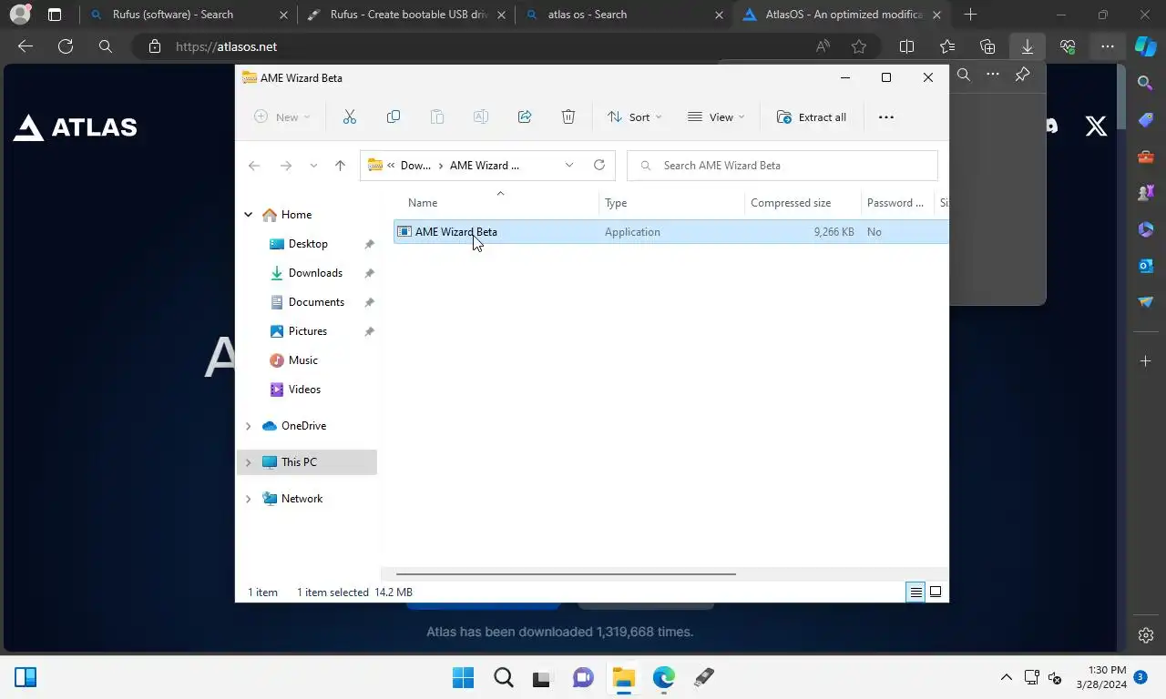Click the Share icon in Explorer toolbar

click(x=525, y=116)
